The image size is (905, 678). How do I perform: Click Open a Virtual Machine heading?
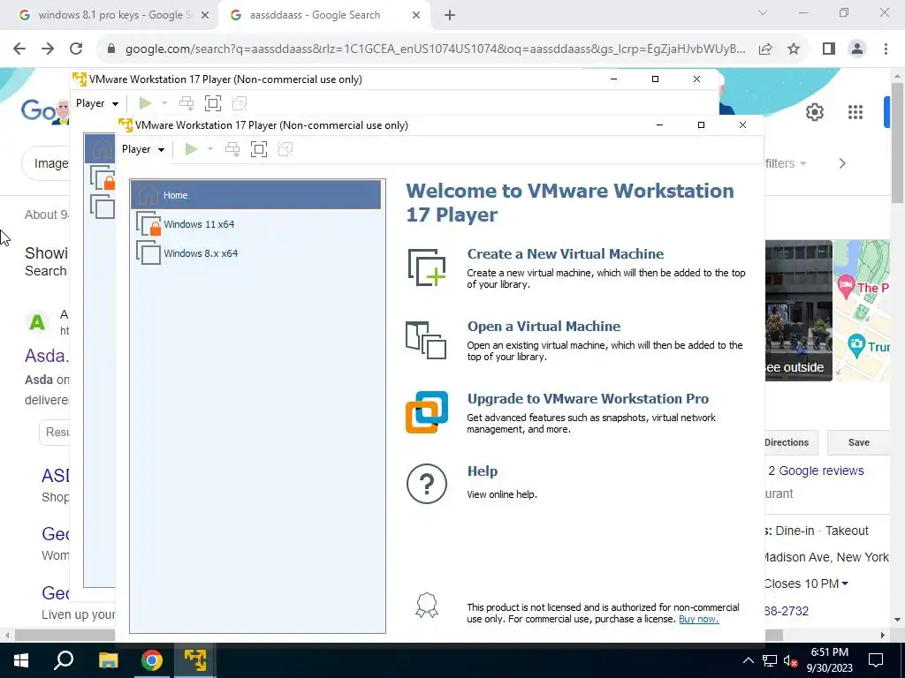(544, 327)
